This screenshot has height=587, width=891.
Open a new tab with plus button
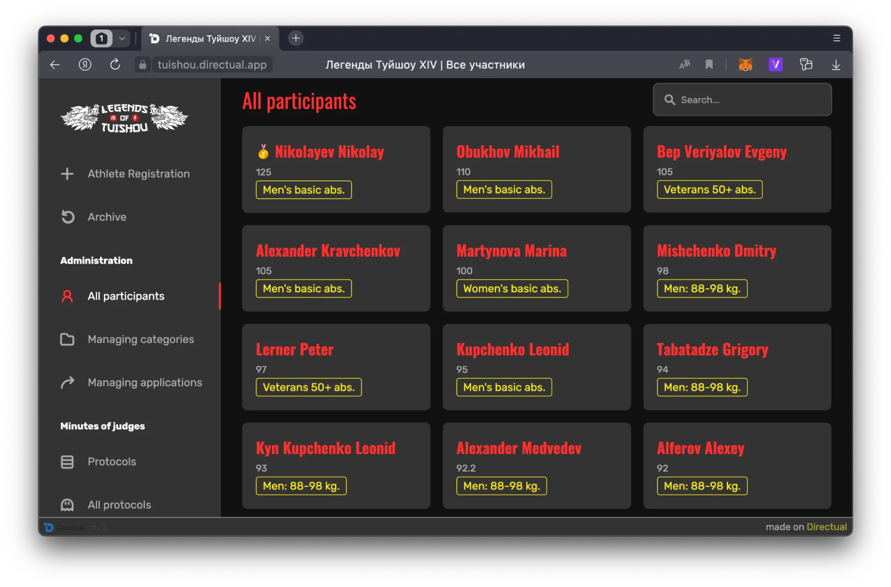[x=296, y=38]
